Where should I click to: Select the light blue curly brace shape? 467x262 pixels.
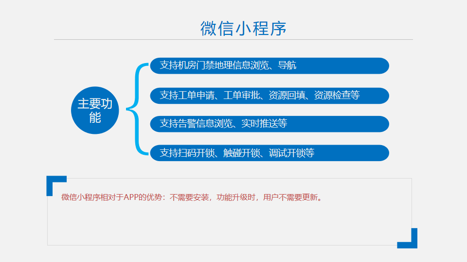(x=137, y=109)
